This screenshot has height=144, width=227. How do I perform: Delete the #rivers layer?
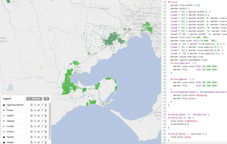point(46,132)
